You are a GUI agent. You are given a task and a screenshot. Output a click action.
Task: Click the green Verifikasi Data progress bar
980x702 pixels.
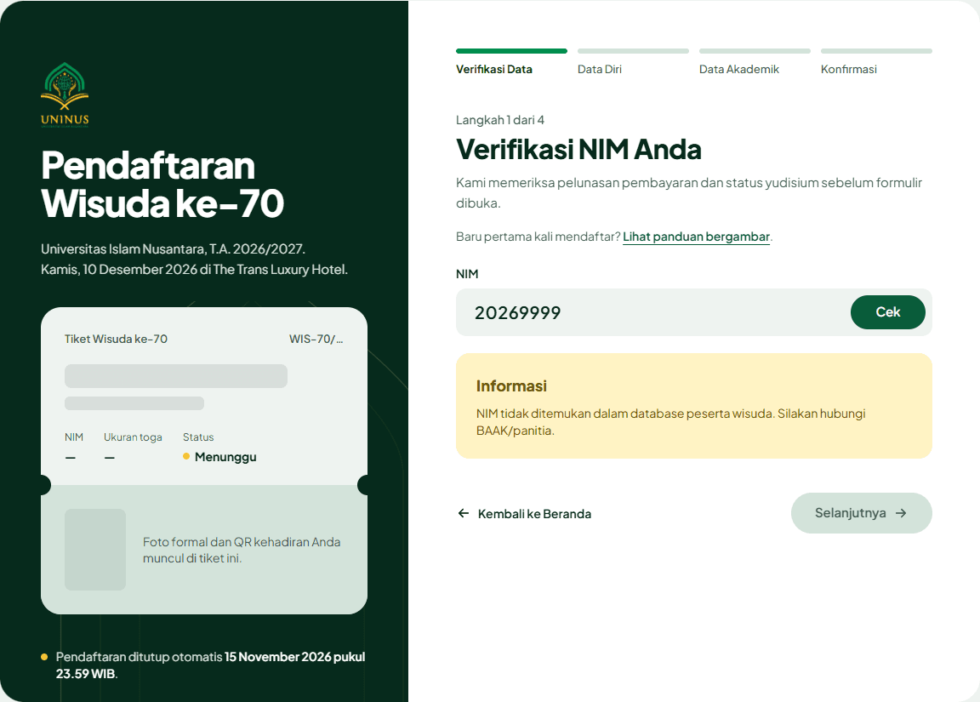[x=512, y=51]
